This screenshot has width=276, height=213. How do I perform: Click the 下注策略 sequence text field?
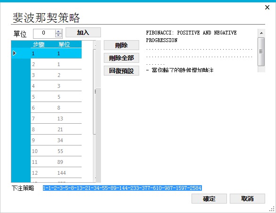pyautogui.click(x=122, y=188)
